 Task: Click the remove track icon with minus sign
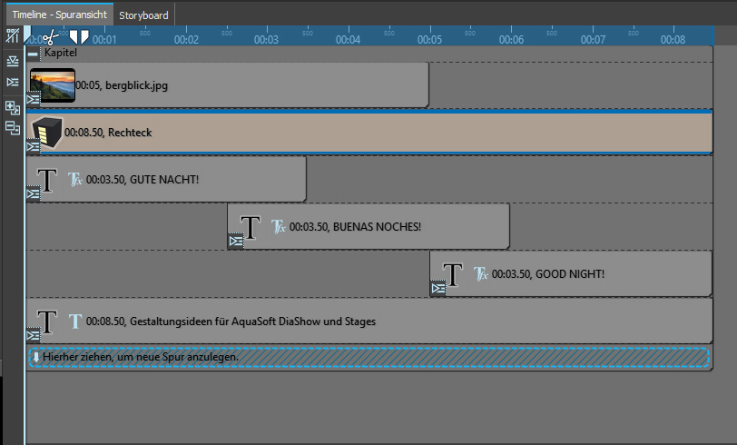pos(12,128)
